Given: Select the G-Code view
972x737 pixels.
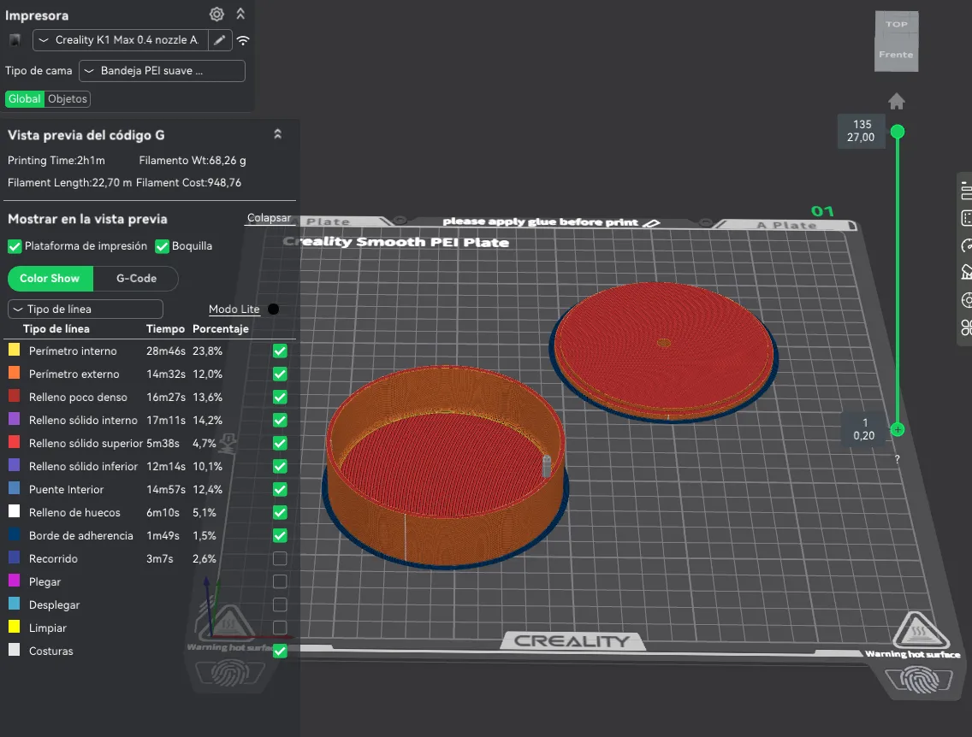Looking at the screenshot, I should click(136, 278).
